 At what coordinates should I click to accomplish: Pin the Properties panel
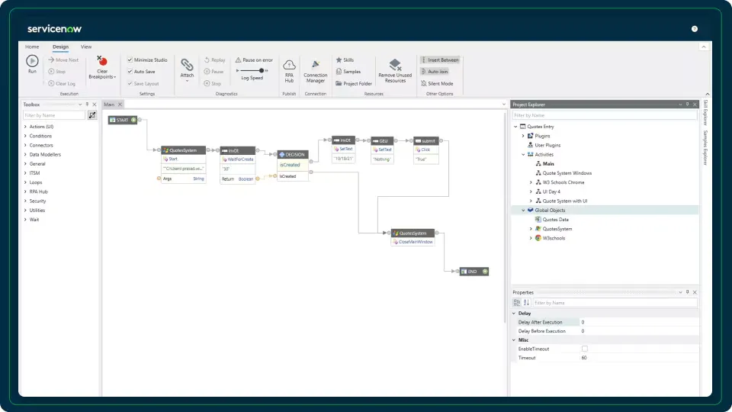click(x=687, y=292)
